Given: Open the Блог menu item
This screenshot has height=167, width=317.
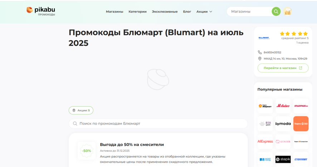Looking at the screenshot, I should [x=187, y=11].
